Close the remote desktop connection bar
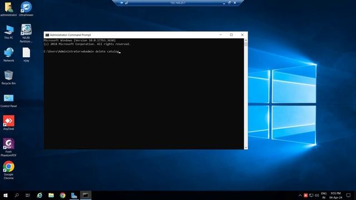The image size is (356, 200). pyautogui.click(x=235, y=3)
